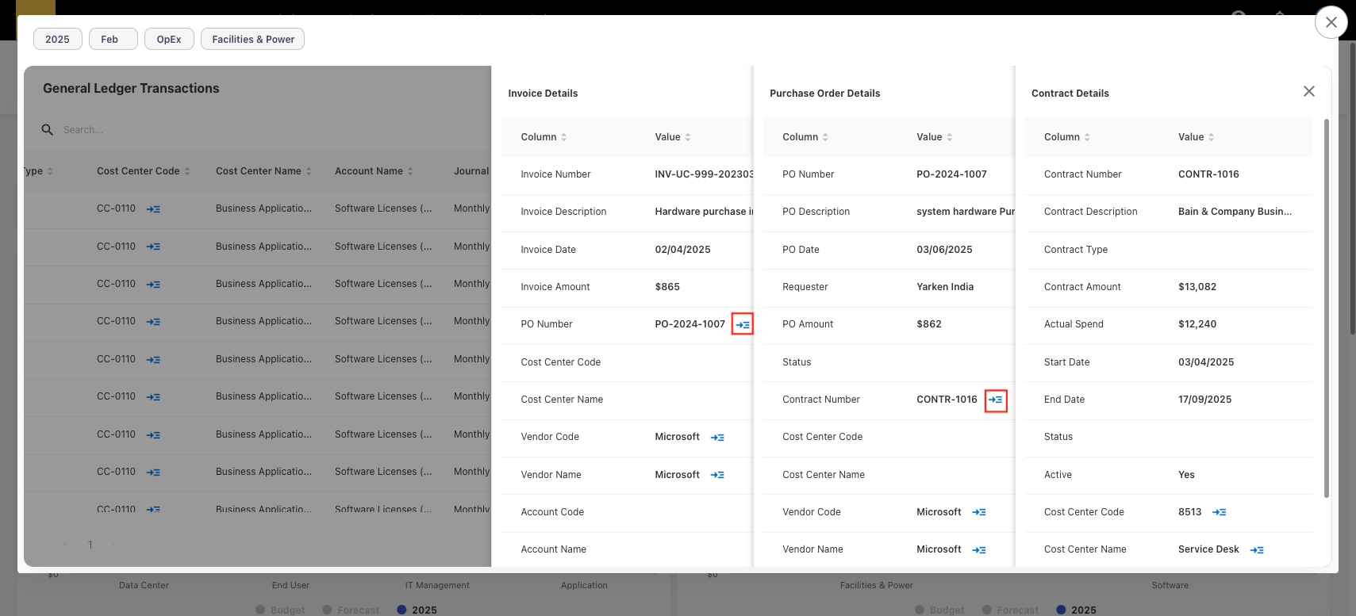1356x616 pixels.
Task: Click the search magnifier icon in ledger panel
Action: click(48, 129)
